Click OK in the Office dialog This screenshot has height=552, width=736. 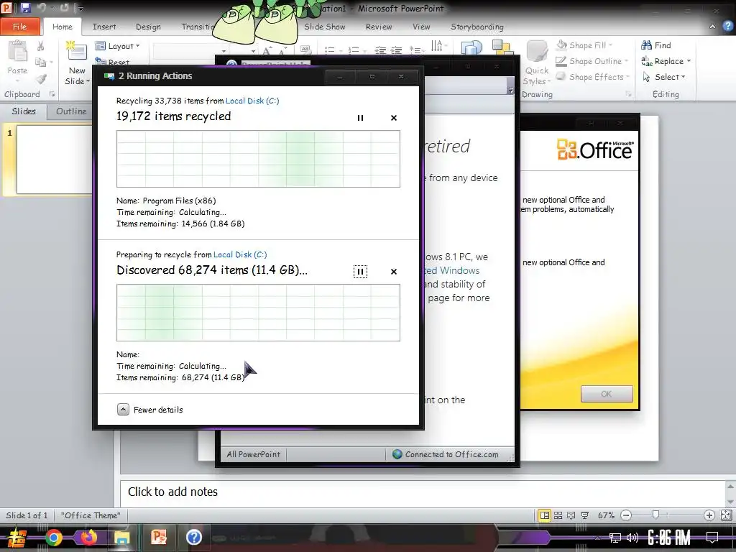click(x=607, y=394)
